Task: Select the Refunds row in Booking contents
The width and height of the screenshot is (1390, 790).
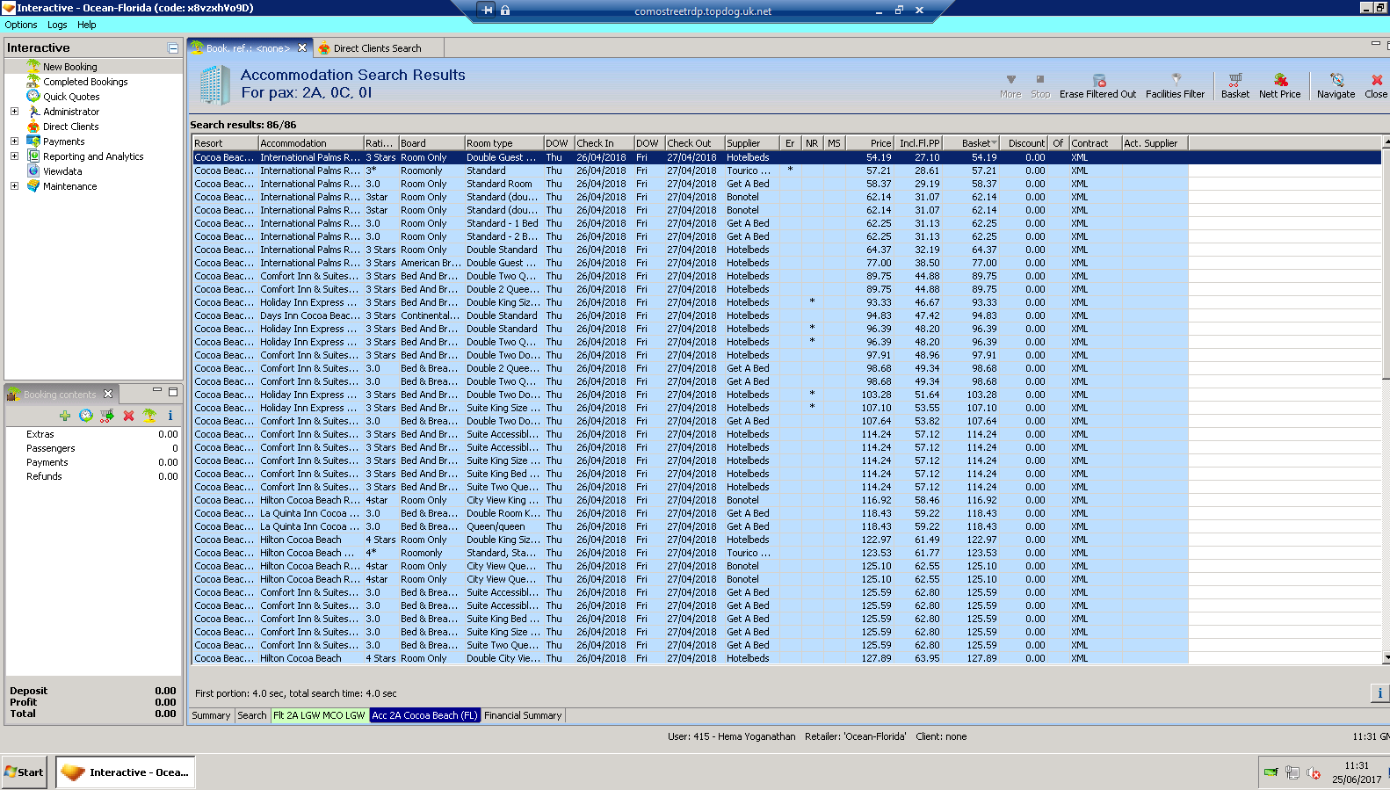Action: (93, 476)
